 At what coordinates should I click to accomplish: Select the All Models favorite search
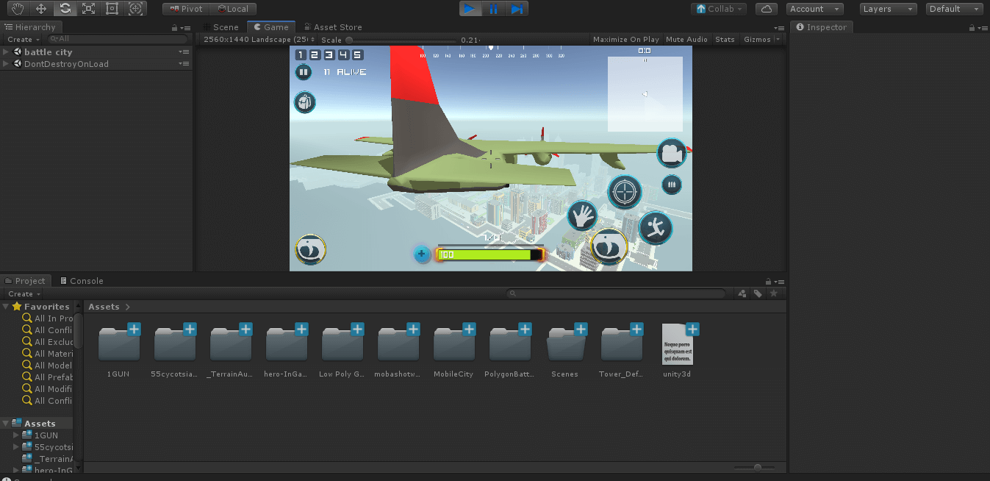pyautogui.click(x=49, y=366)
